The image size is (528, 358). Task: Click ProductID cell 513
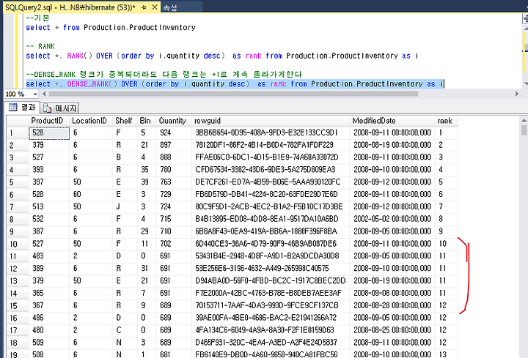[49, 206]
